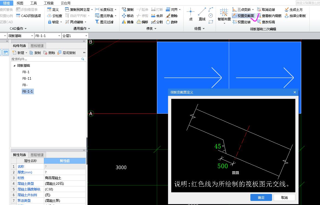Screen dimensions: 320x205
Task: Click 新建 in component list
Action: click(18, 53)
